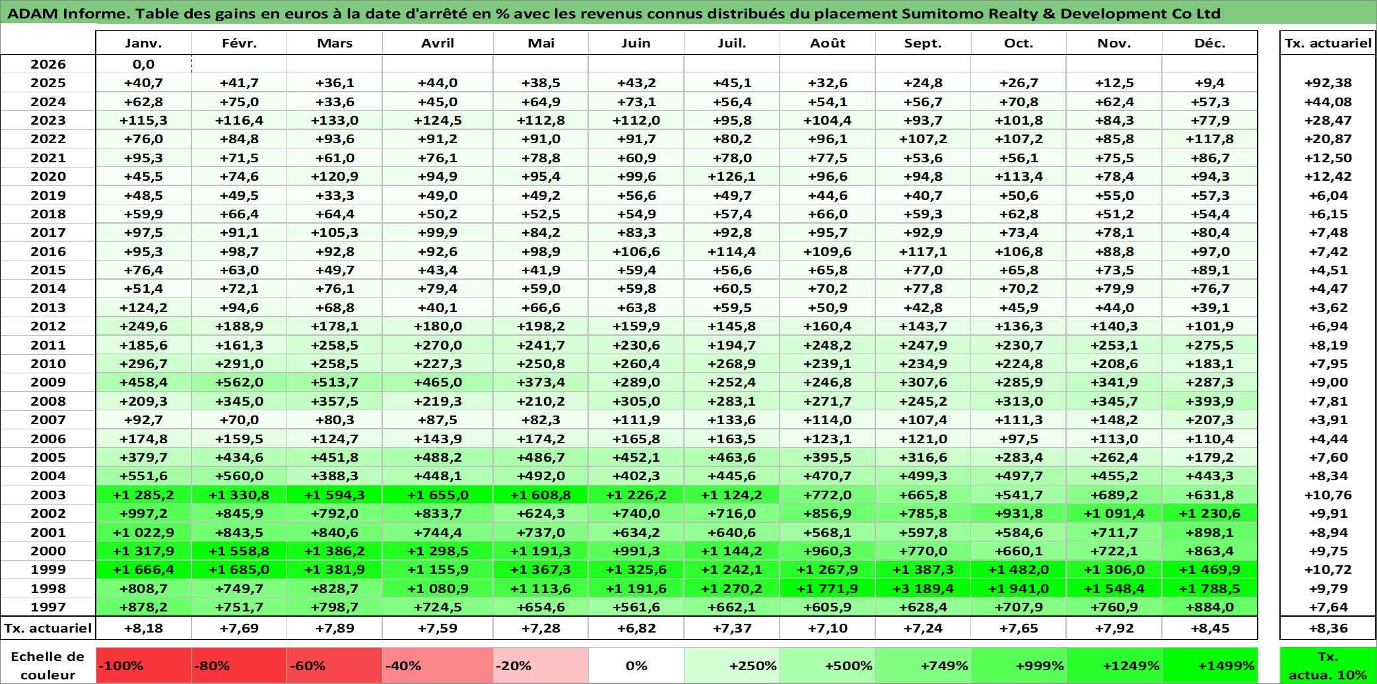
Task: Click the +884,0 cell in 1997 row
Action: 1210,607
